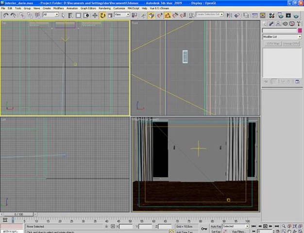Viewport: 304px width, 233px height.
Task: Open Select by Name list icon
Action: pyautogui.click(x=70, y=16)
